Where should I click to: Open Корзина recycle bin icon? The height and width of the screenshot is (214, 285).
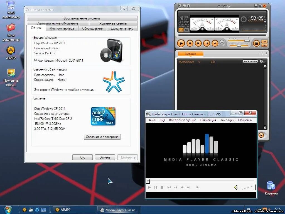tap(271, 188)
